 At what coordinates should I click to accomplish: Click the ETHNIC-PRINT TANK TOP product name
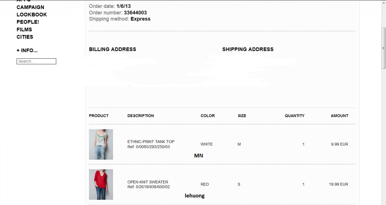151,142
